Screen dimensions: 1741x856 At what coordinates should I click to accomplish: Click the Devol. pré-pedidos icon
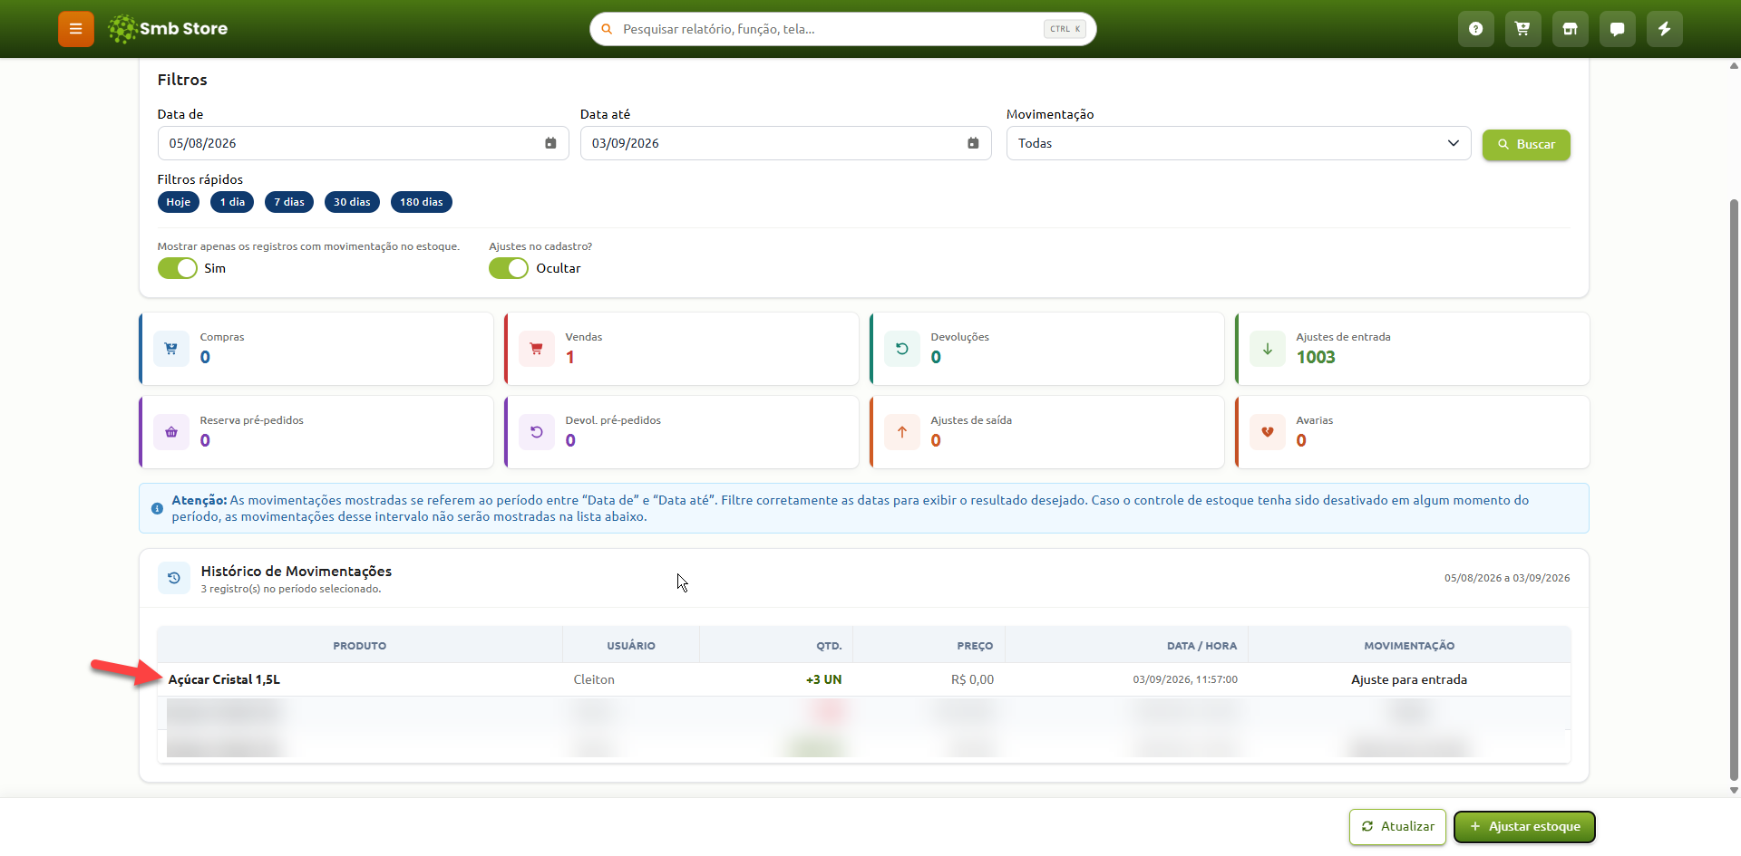coord(537,432)
